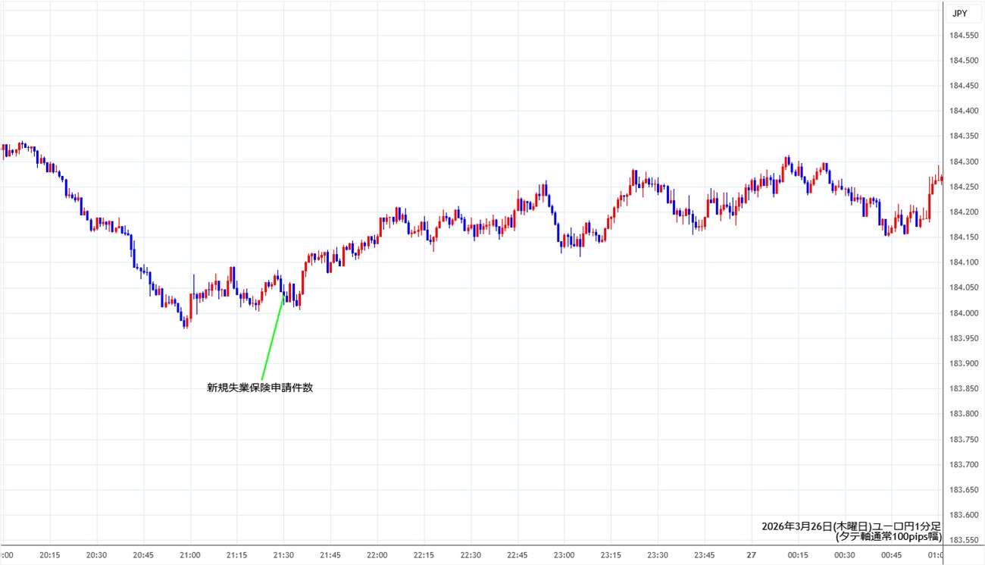Click the 184.000 price axis label
This screenshot has height=565, width=985.
tap(963, 312)
